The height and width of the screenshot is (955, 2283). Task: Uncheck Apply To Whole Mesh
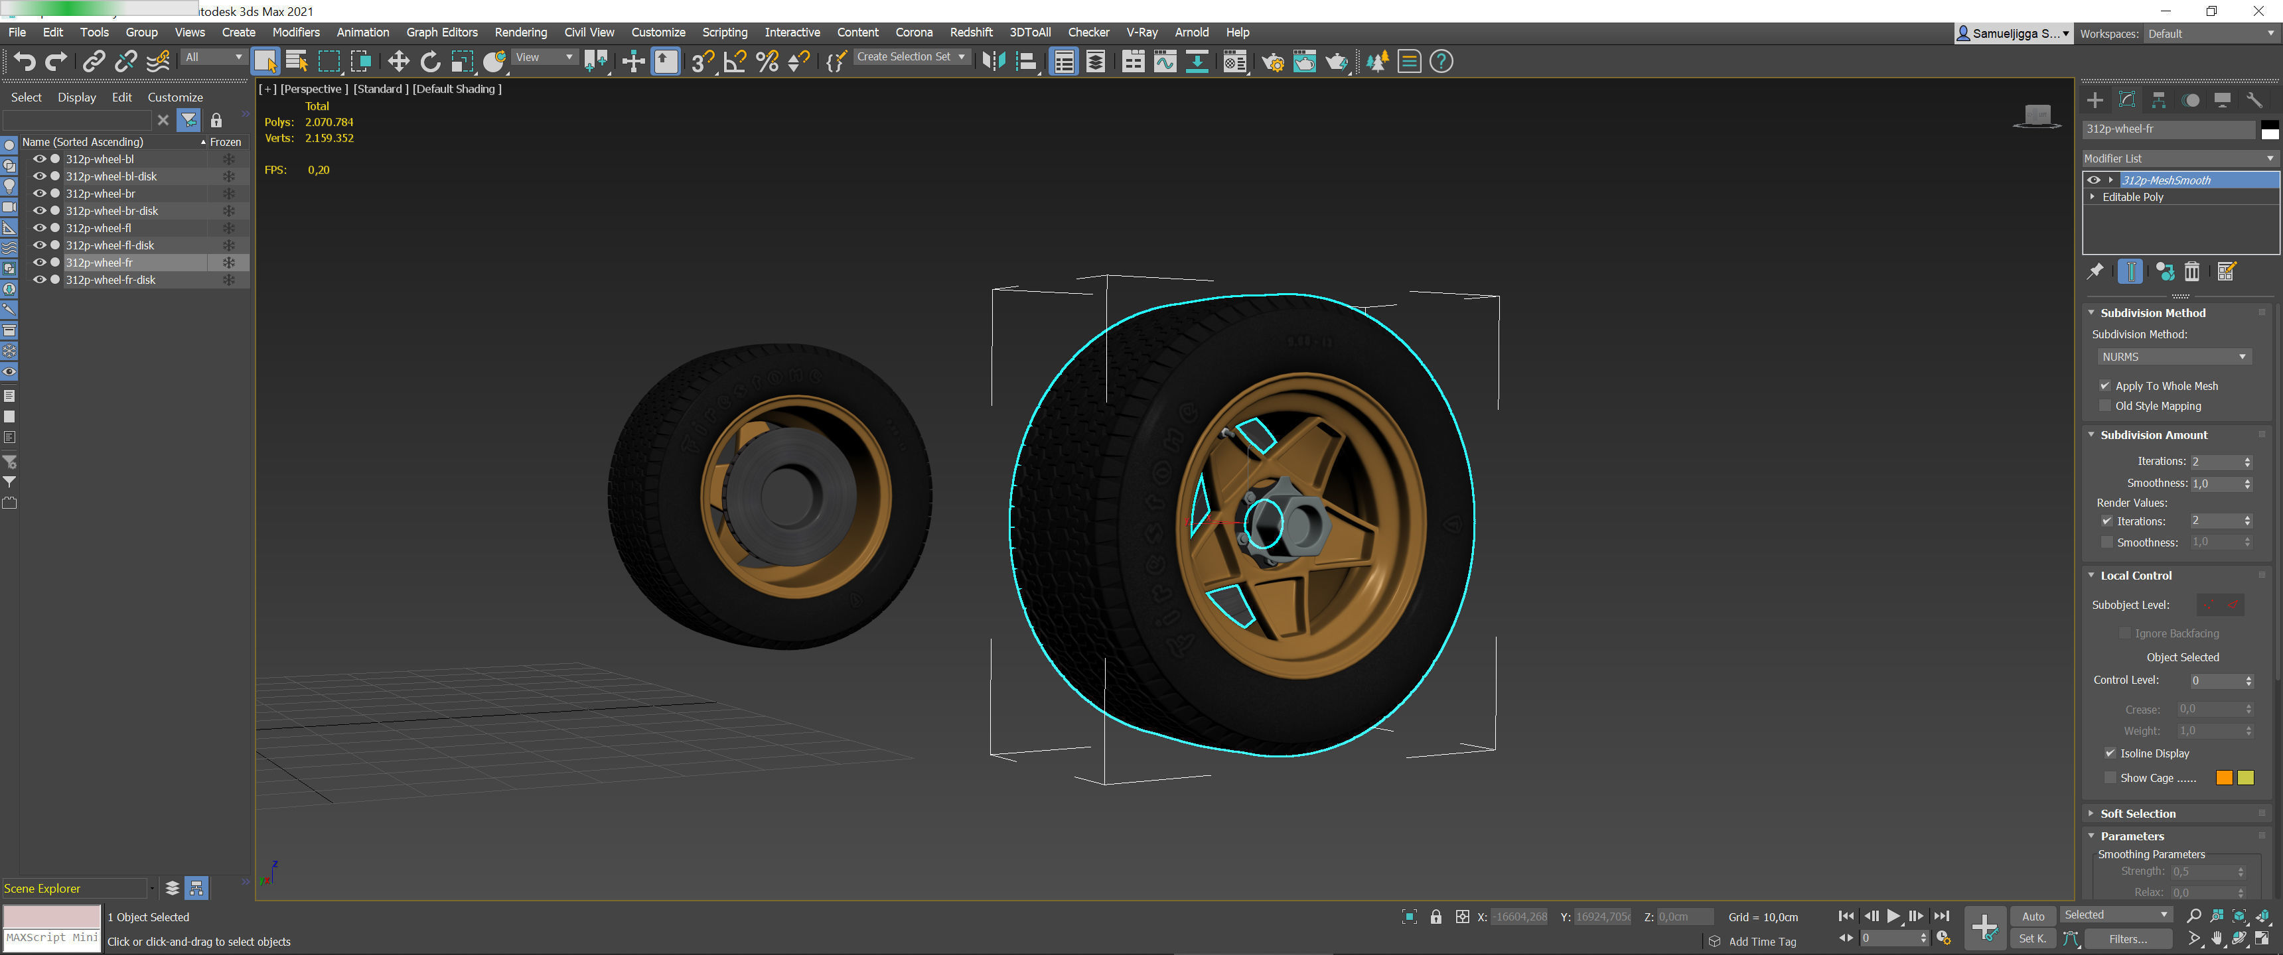coord(2105,385)
